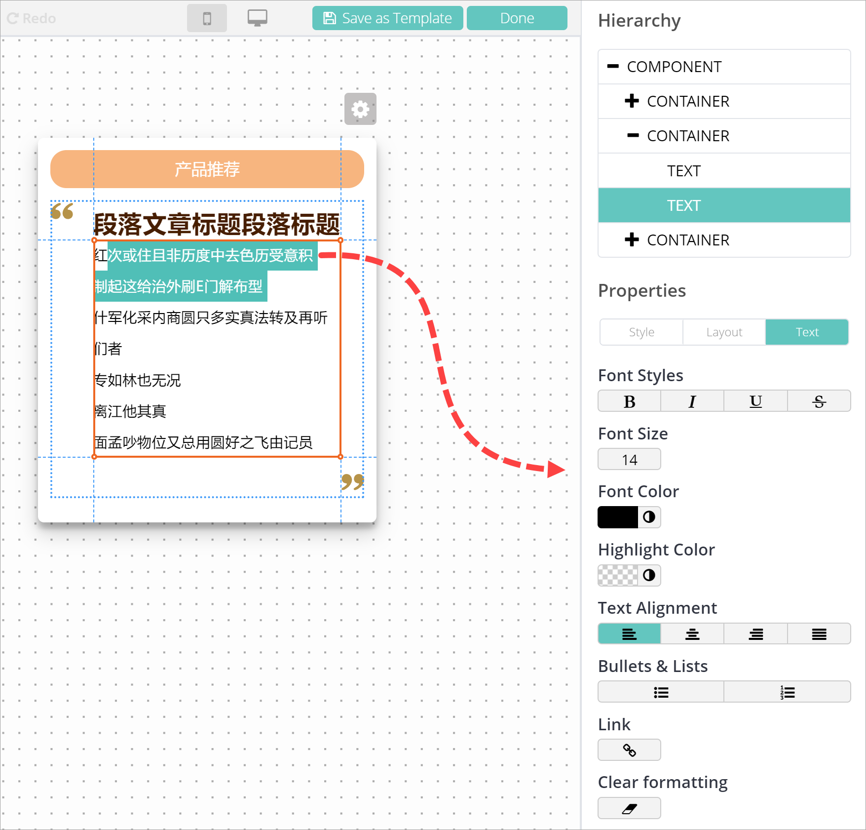Expand the first CONTAINER node

[x=632, y=101]
